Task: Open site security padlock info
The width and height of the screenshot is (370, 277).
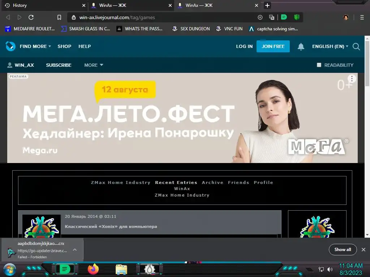Action: 74,17
